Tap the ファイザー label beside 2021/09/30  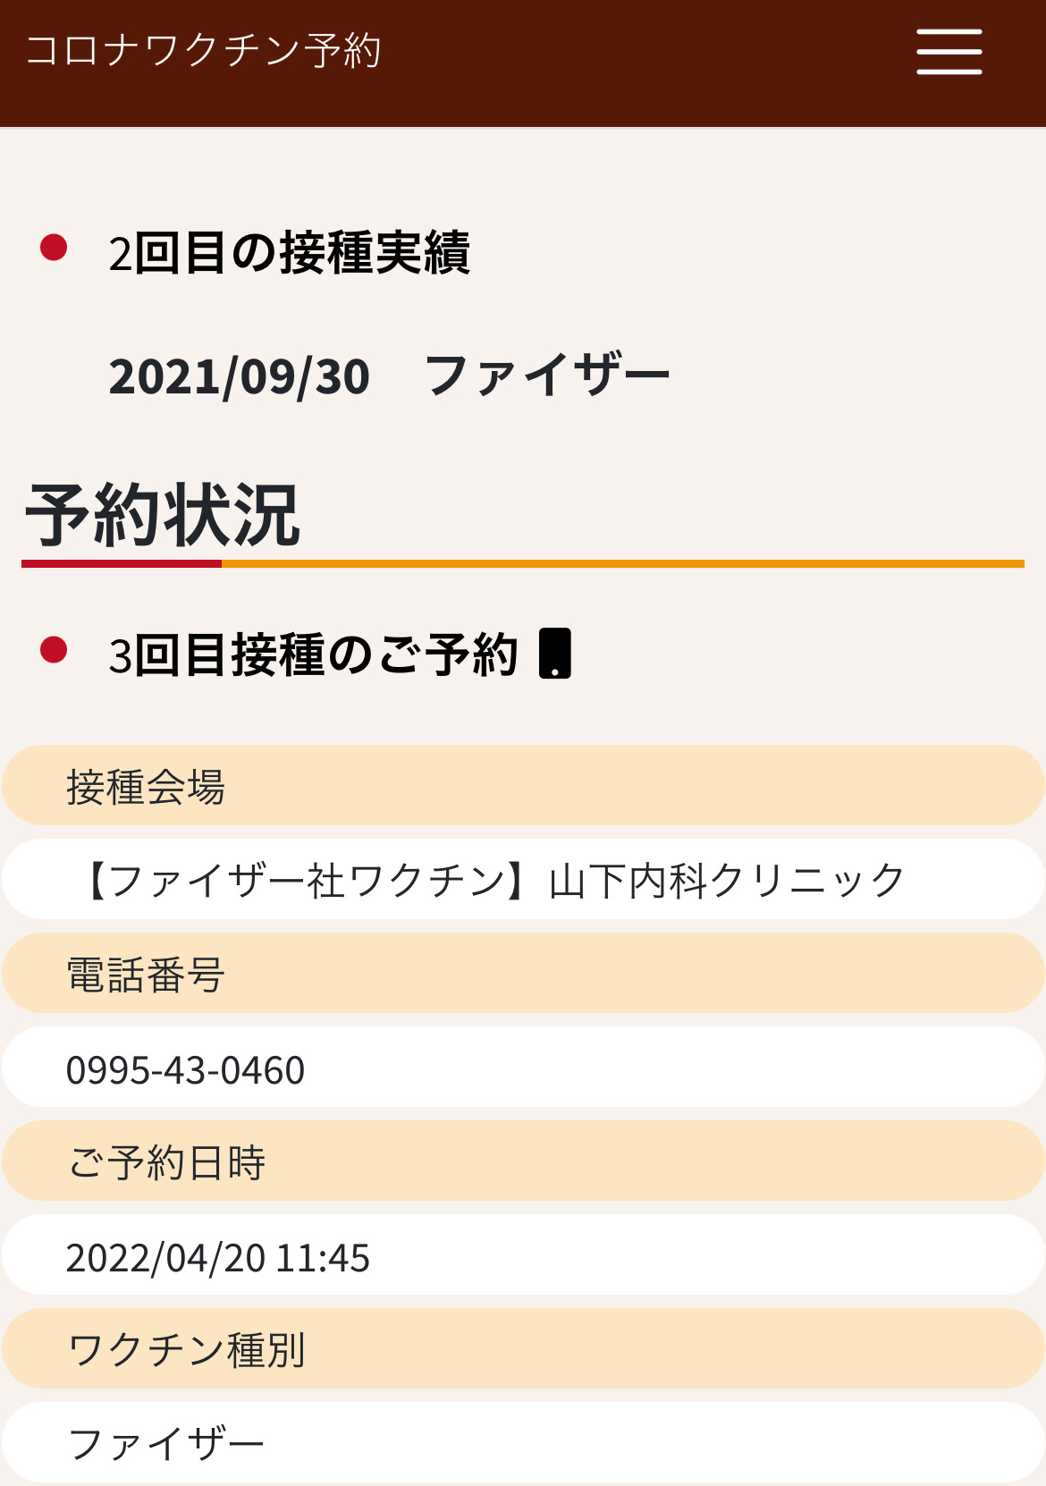pyautogui.click(x=547, y=376)
